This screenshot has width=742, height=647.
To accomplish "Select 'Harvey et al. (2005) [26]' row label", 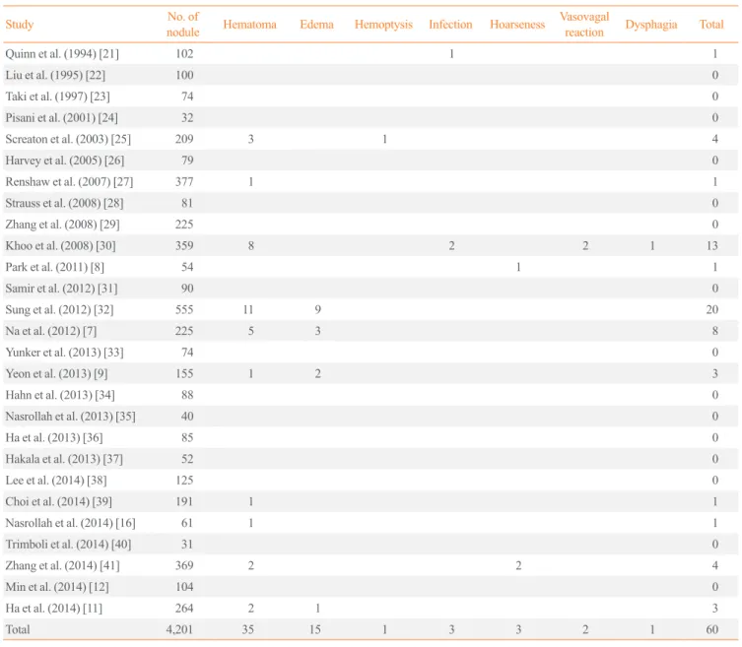I will pos(65,161).
